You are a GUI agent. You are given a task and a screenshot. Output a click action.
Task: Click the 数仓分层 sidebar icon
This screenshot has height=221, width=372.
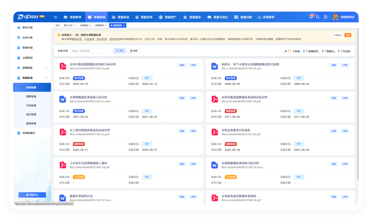point(19,28)
